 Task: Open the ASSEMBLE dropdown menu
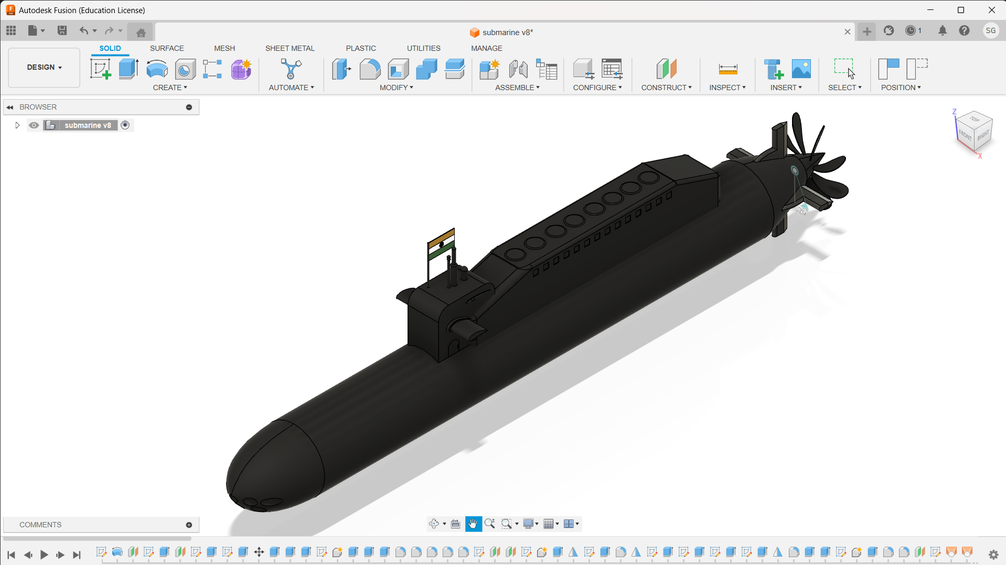point(517,88)
